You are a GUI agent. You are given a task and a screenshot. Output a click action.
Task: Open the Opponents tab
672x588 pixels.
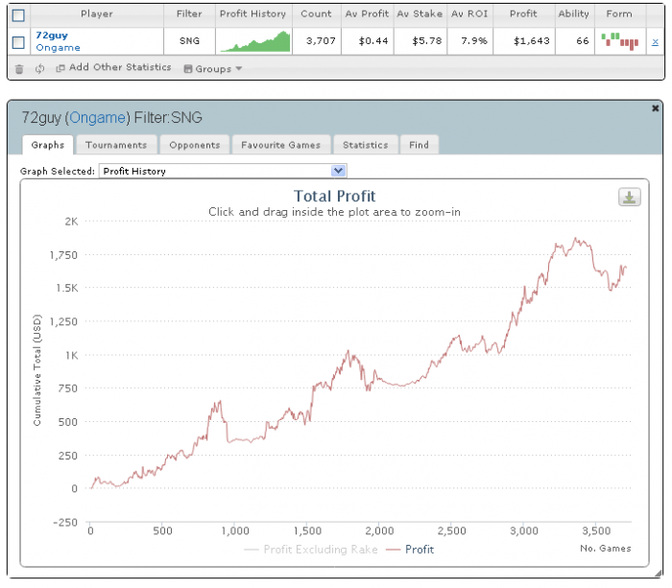pos(195,145)
